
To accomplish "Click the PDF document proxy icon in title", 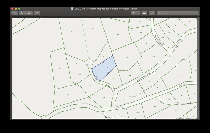I will [72, 9].
